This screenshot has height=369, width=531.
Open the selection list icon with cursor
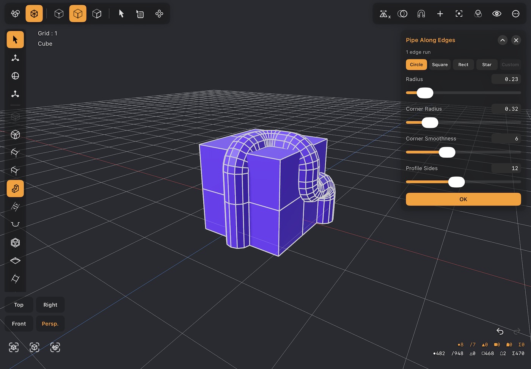tap(140, 14)
